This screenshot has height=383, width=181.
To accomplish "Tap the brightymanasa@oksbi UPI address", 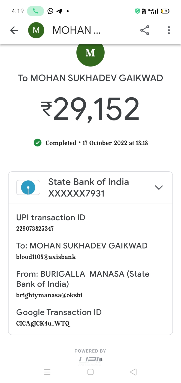I will 49,295.
